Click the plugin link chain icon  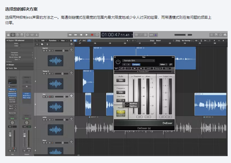170,64
